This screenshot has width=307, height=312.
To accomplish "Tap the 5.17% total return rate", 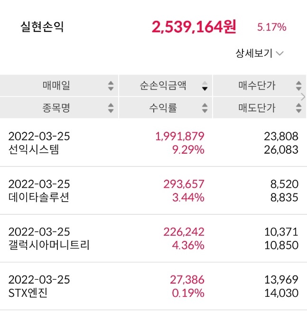I will click(x=271, y=28).
